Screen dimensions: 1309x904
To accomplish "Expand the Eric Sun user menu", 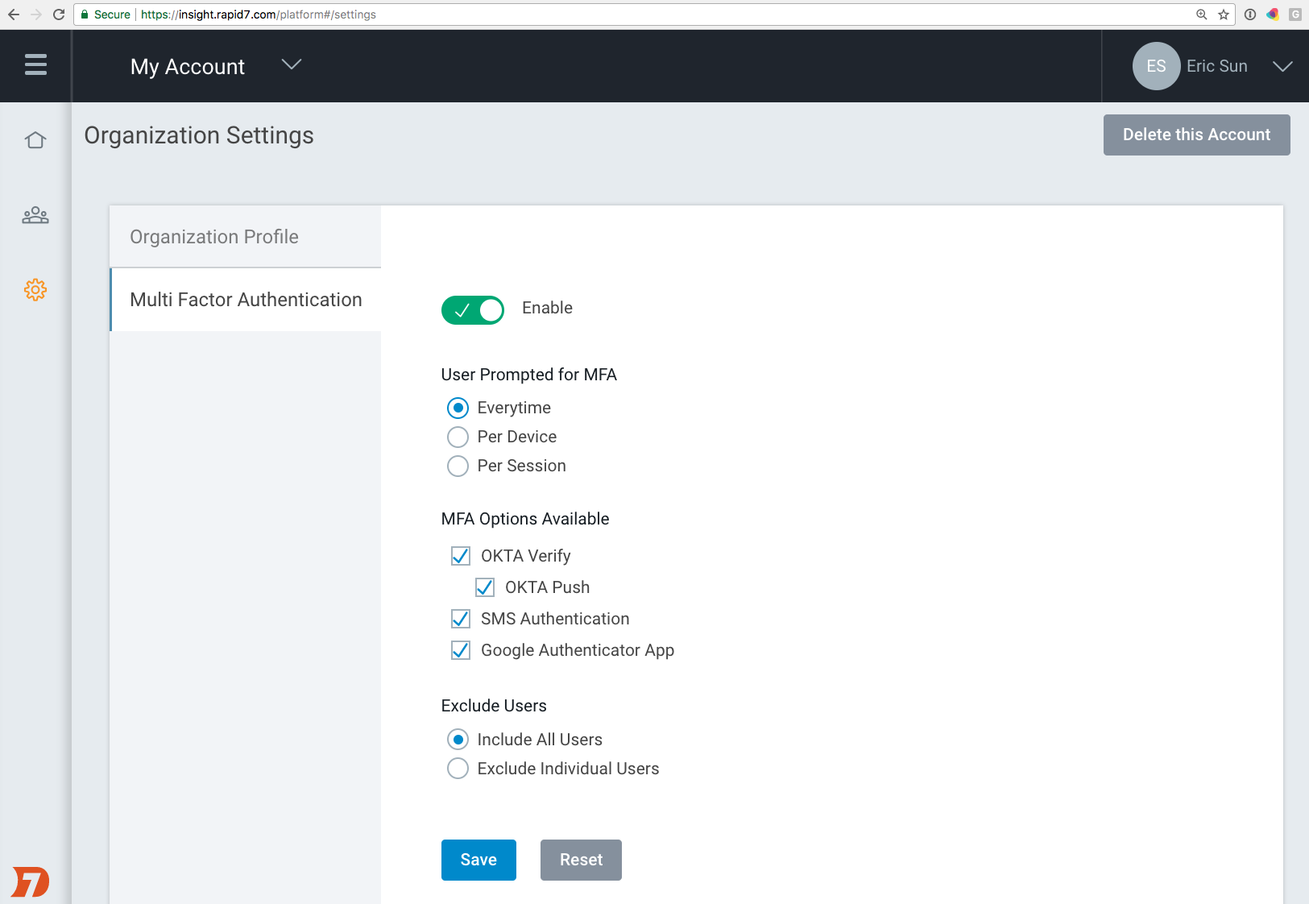I will point(1282,66).
